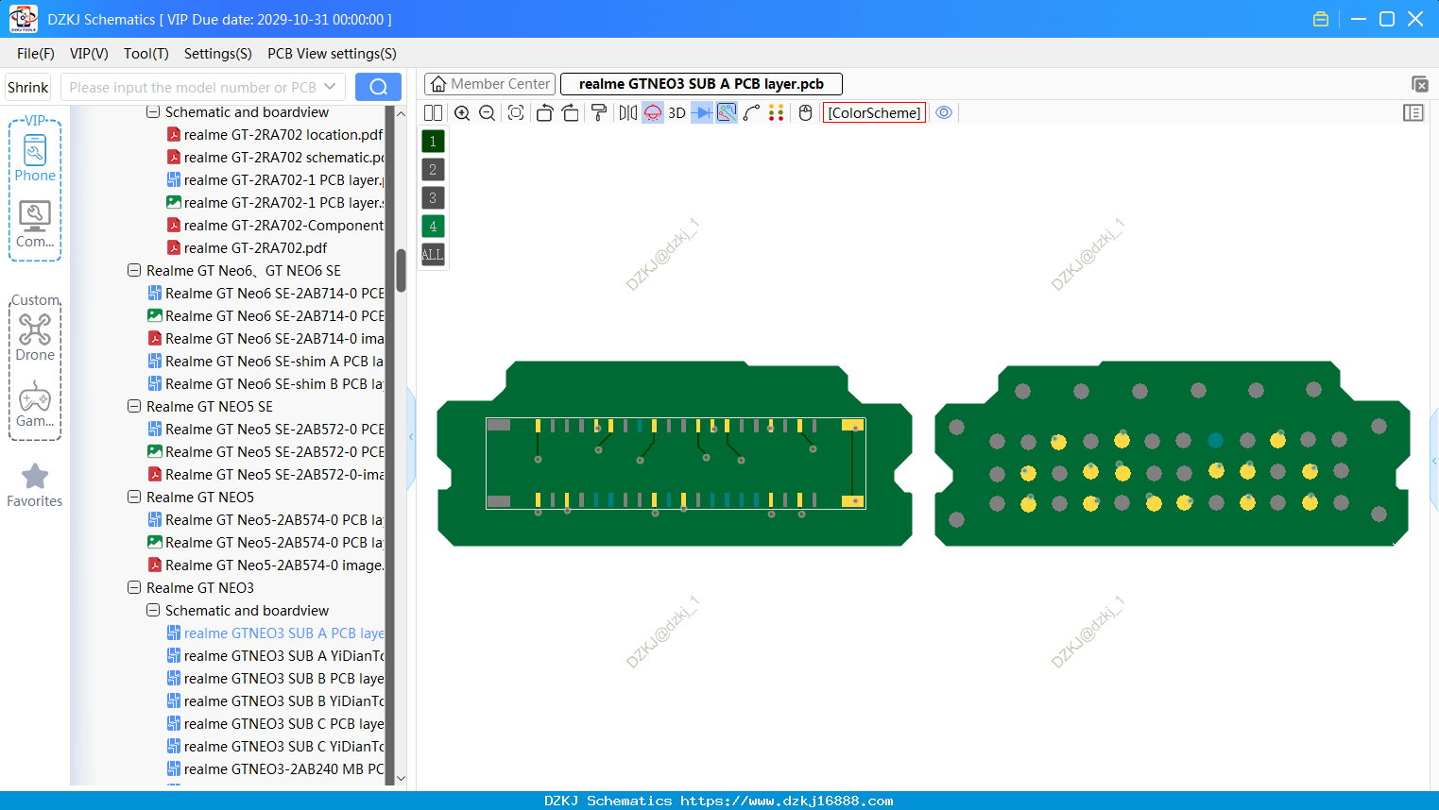The height and width of the screenshot is (810, 1439).
Task: Open the VIP(V) menu
Action: coord(89,54)
